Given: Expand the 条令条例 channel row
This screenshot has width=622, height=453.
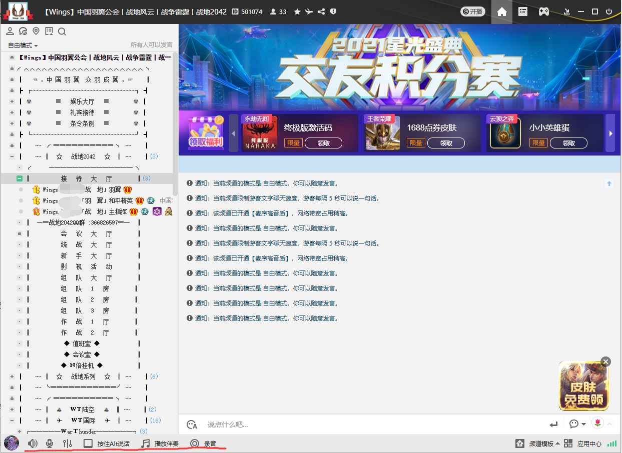Looking at the screenshot, I should pyautogui.click(x=12, y=123).
